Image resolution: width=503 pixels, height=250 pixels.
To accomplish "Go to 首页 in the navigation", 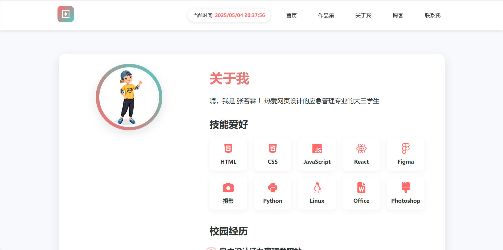I will [291, 15].
